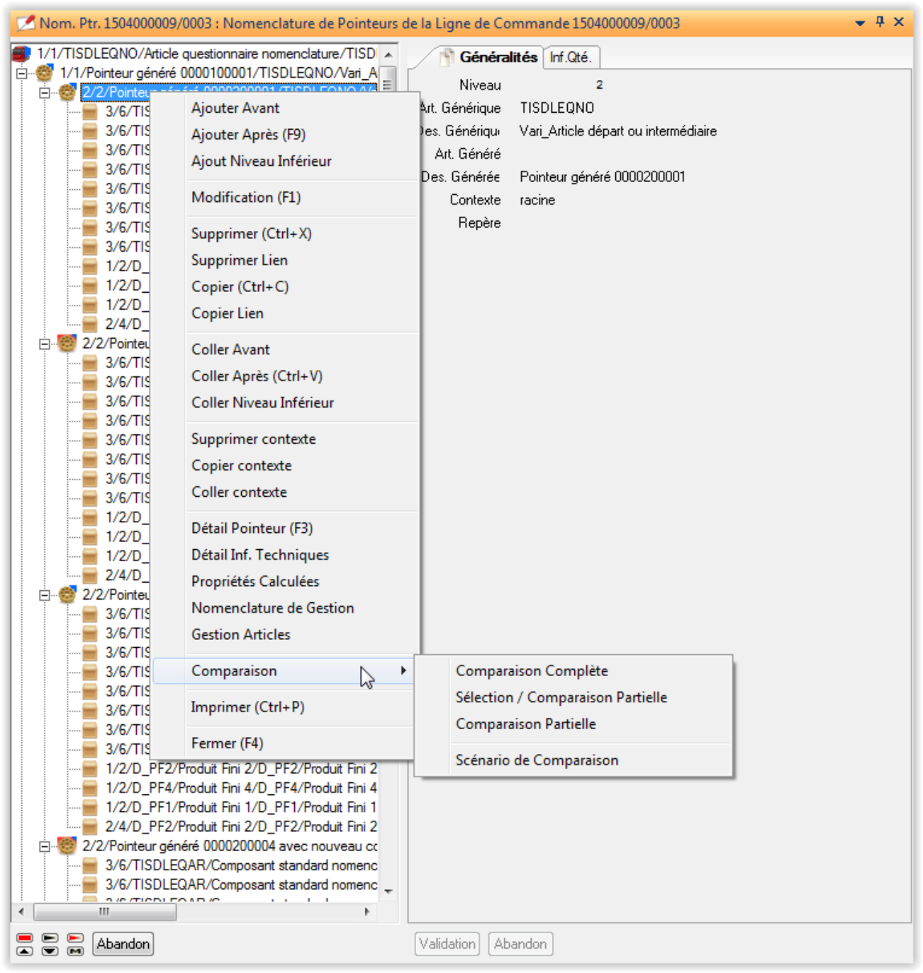Click the horizontal scrollbar thumb under tree
Image resolution: width=923 pixels, height=973 pixels.
coord(104,912)
